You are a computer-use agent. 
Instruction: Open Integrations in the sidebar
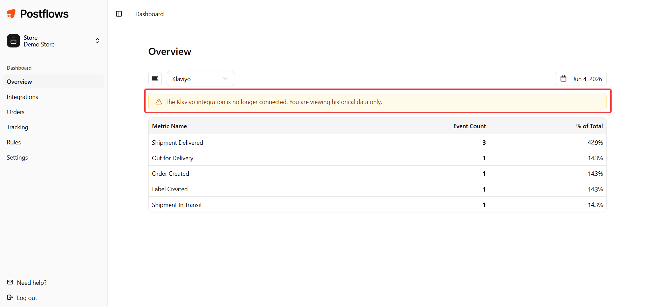(x=54, y=97)
